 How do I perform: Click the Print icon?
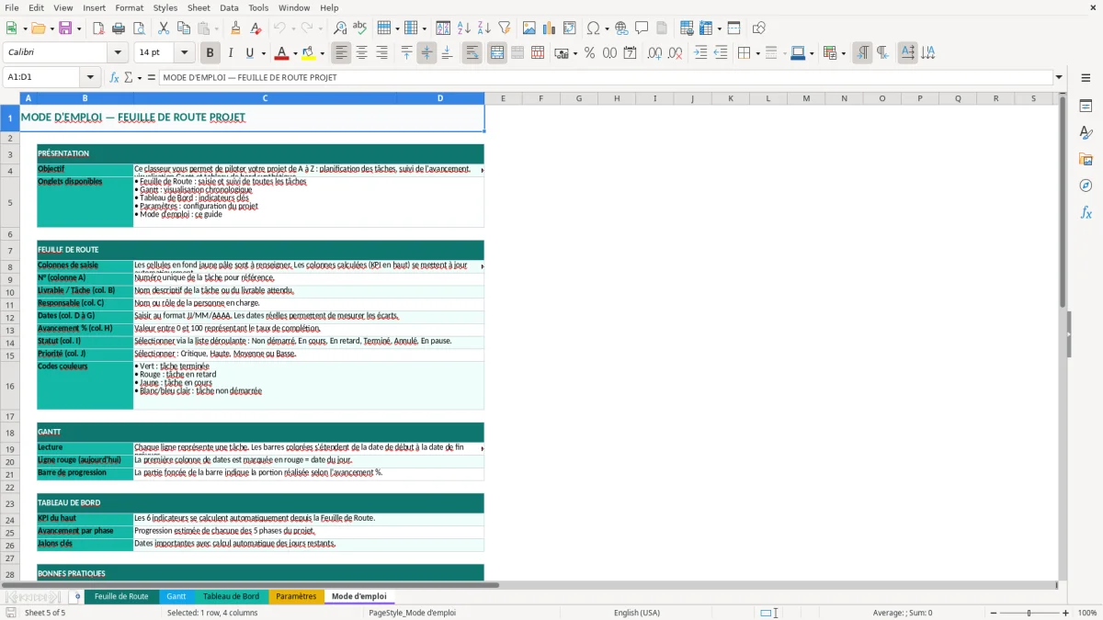point(118,28)
